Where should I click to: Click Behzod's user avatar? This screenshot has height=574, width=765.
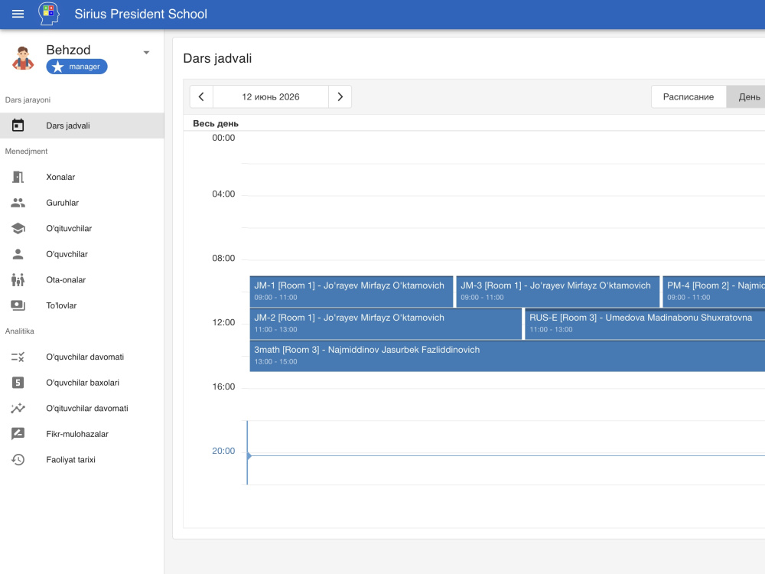[x=22, y=58]
